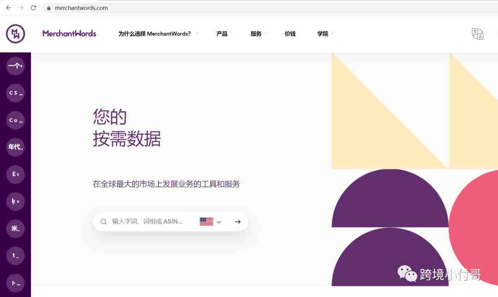Focus the merchantwords.com address bar
This screenshot has height=297, width=498.
(x=270, y=8)
